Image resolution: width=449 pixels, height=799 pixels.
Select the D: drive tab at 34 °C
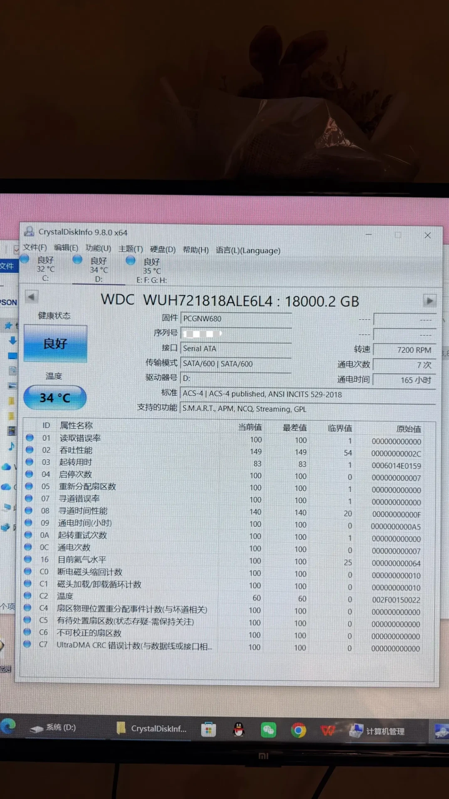coord(99,270)
